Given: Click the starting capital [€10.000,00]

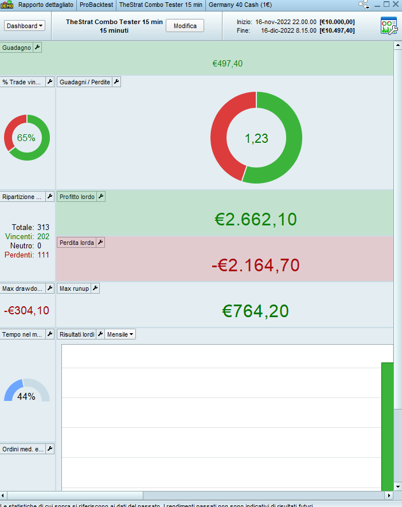Looking at the screenshot, I should pos(337,22).
